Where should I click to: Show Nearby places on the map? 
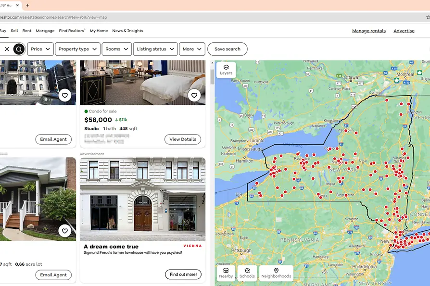tap(226, 273)
